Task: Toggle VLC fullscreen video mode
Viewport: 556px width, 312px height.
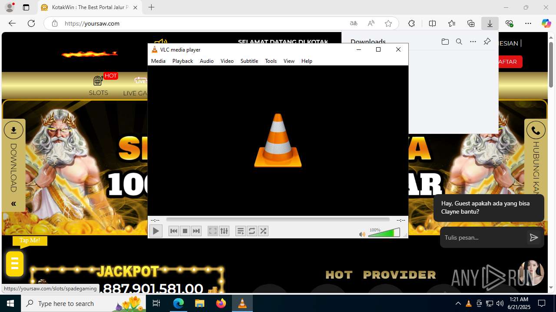Action: click(x=212, y=231)
